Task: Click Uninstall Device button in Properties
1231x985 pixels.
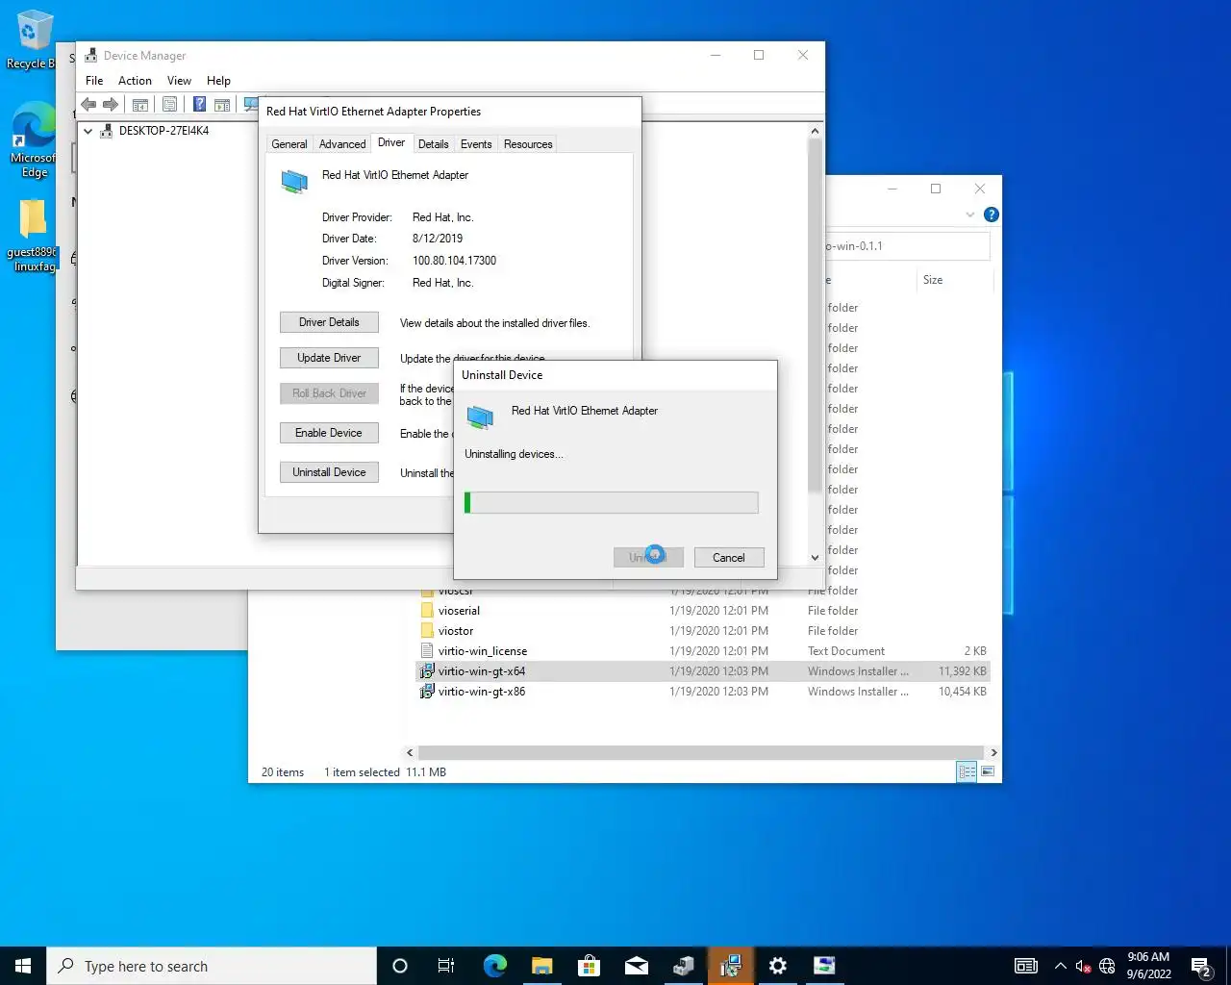Action: point(329,472)
